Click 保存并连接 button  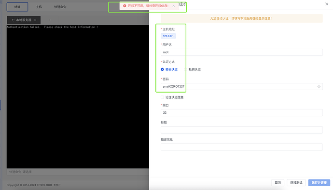pos(319,183)
